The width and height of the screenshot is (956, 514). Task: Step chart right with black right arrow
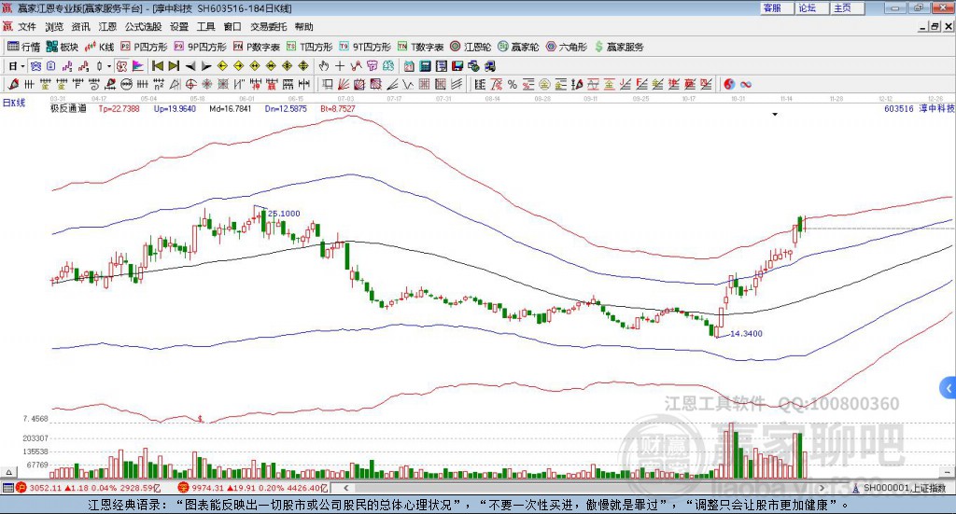point(206,66)
